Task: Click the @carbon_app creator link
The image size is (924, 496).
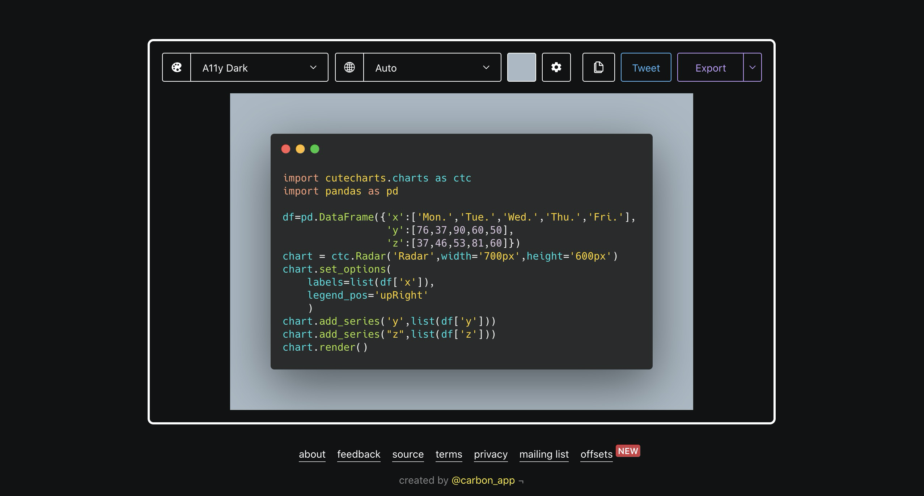Action: pyautogui.click(x=483, y=480)
